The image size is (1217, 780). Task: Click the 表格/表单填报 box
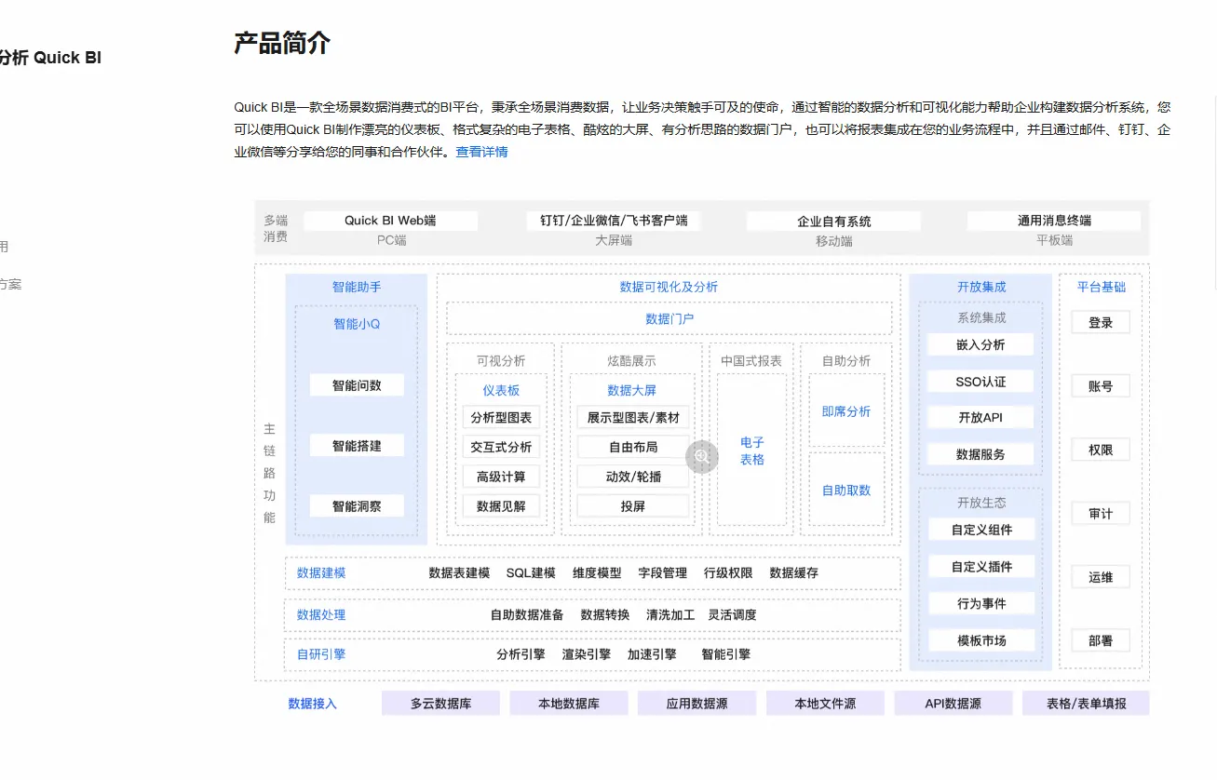point(1086,704)
